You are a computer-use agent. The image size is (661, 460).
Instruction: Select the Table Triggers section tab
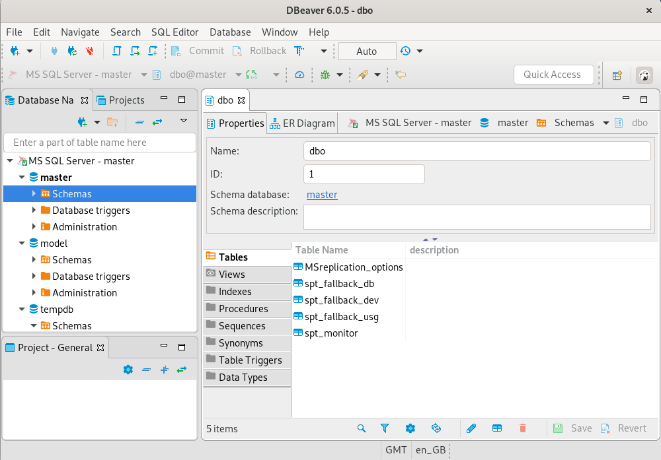[x=247, y=360]
